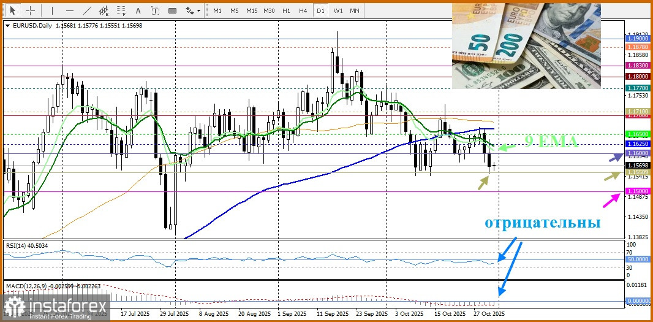Click the 27 Oct 2025 date label
Viewport: 653px width, 322px height.
490,313
